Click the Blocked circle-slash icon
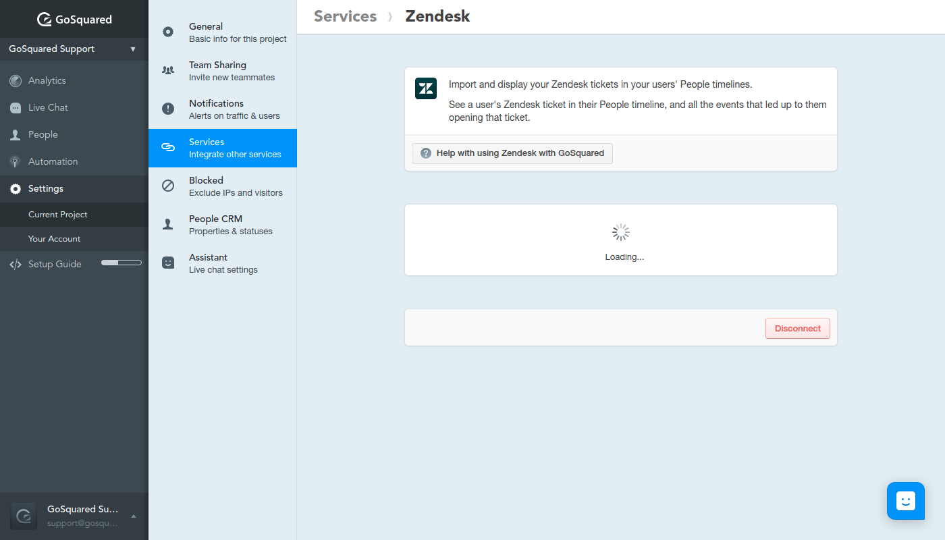 click(168, 186)
